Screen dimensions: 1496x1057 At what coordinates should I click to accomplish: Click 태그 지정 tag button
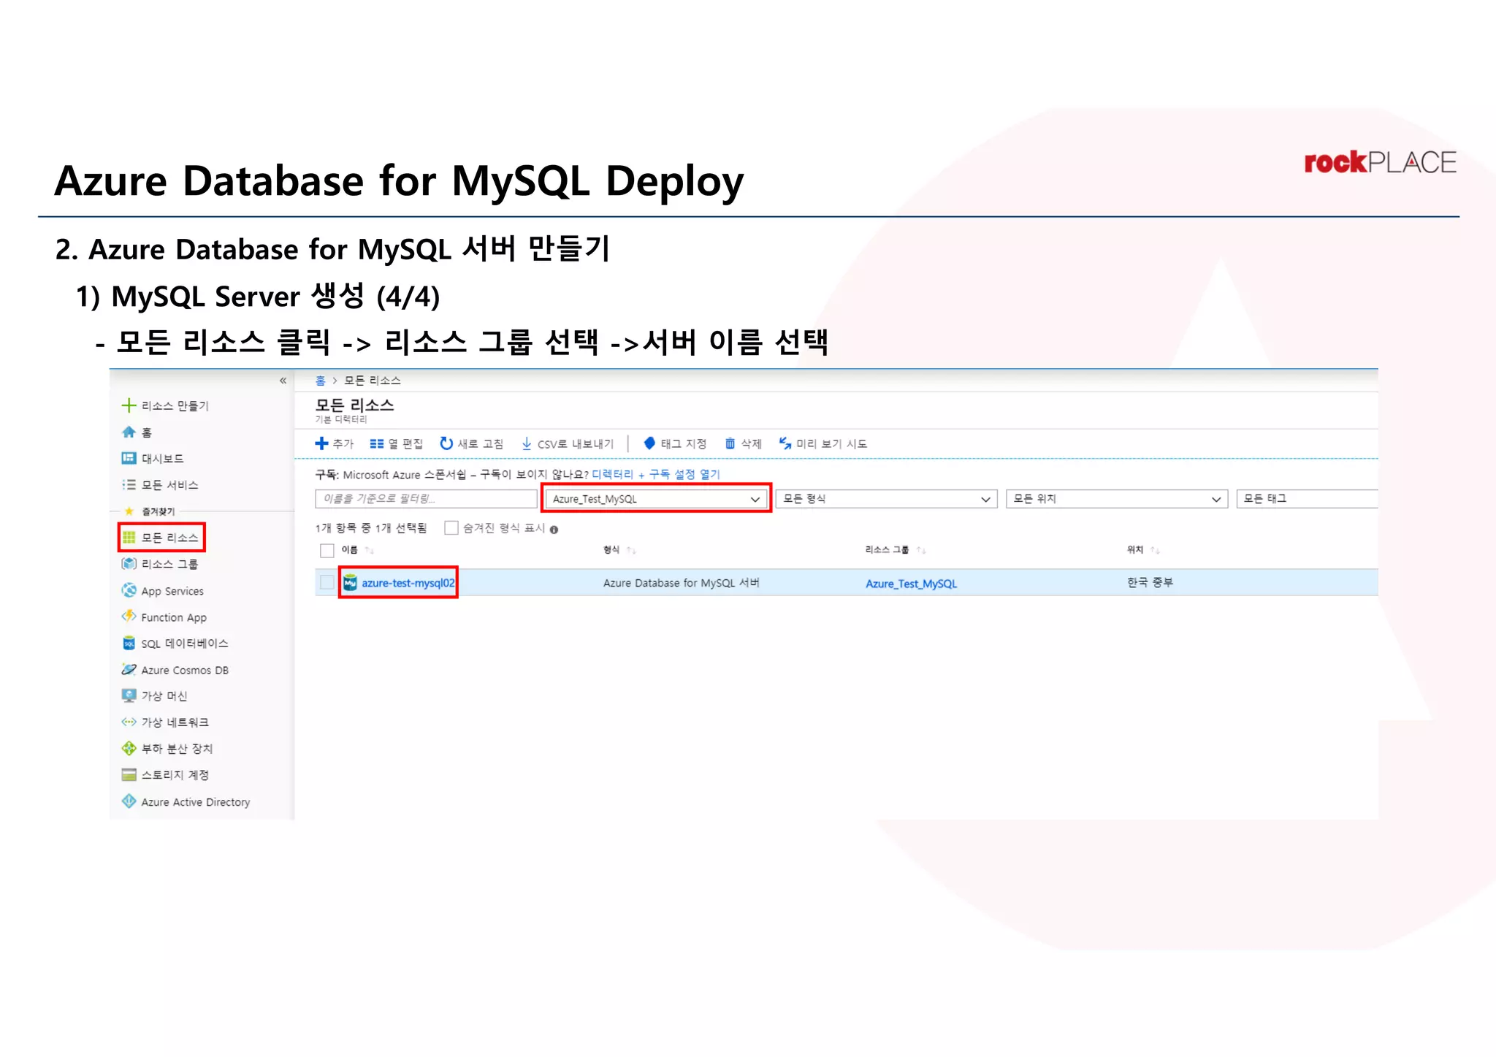click(675, 443)
